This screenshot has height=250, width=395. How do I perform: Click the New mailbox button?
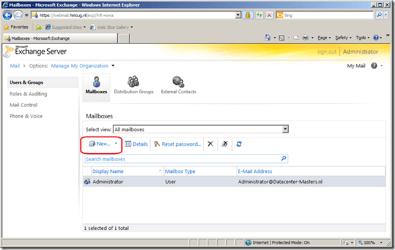(x=98, y=144)
